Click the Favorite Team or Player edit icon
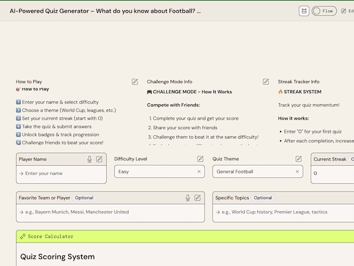This screenshot has width=354, height=266. pos(198,198)
